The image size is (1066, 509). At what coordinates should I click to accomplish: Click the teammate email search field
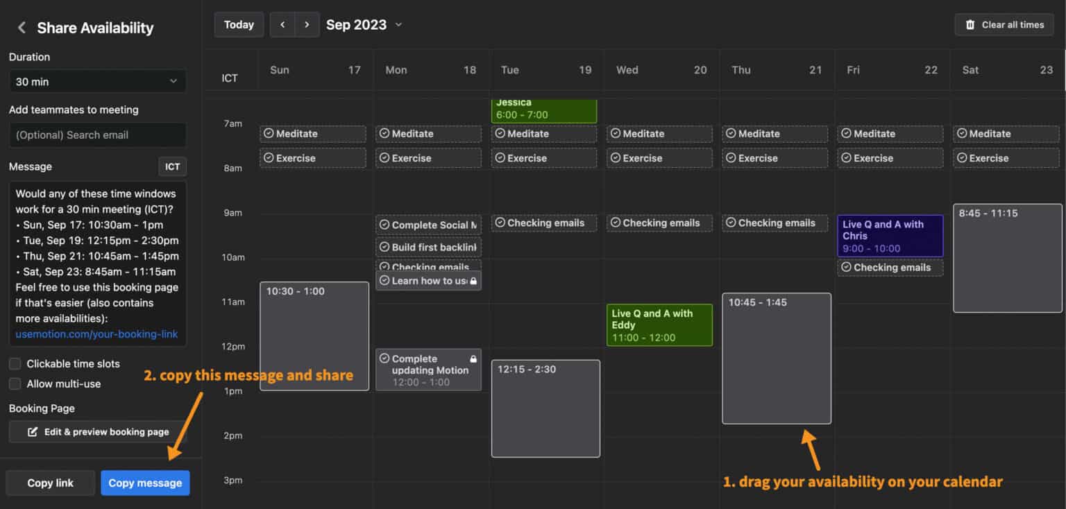(x=97, y=135)
